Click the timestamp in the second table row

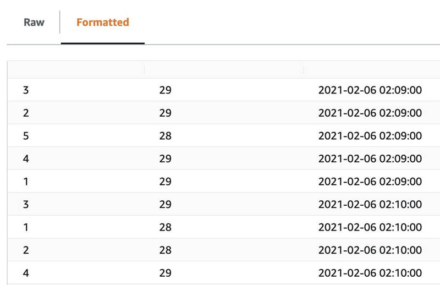coord(370,113)
